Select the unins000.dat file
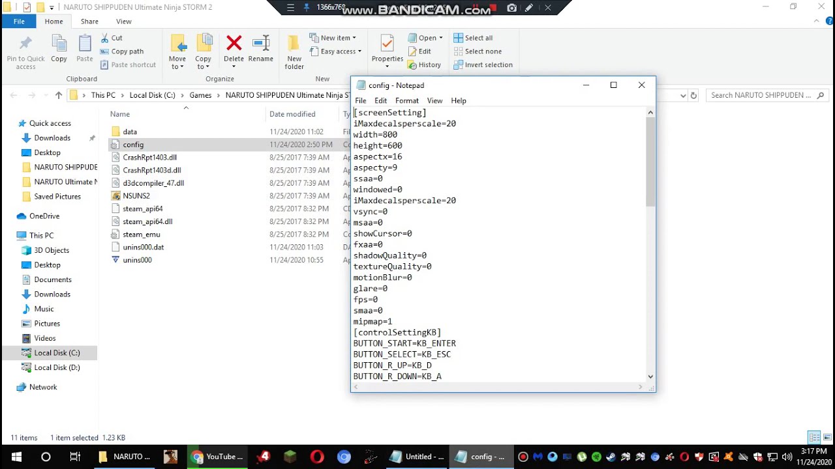 (143, 247)
